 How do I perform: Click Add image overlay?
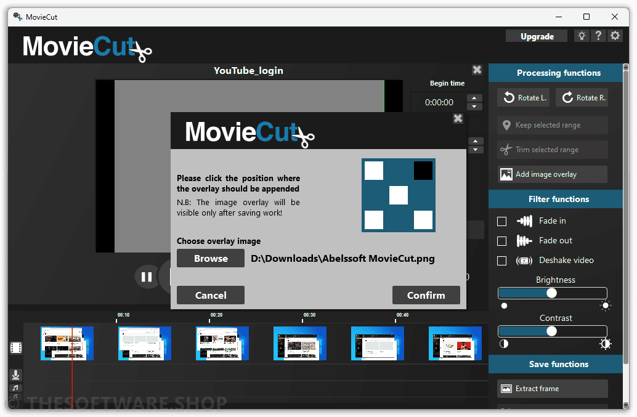(553, 174)
